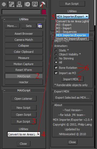Open the Camera Match utility
The image size is (97, 149).
(x=24, y=40)
